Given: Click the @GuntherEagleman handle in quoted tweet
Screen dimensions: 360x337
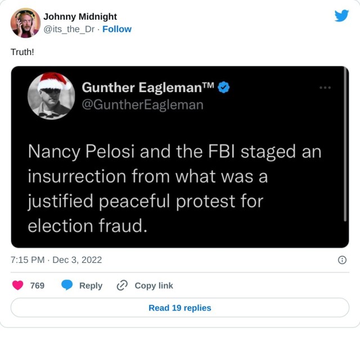Looking at the screenshot, I should (x=142, y=104).
